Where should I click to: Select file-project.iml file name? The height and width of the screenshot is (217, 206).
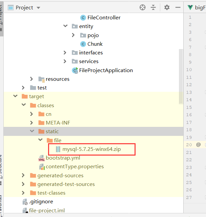tap(47, 211)
